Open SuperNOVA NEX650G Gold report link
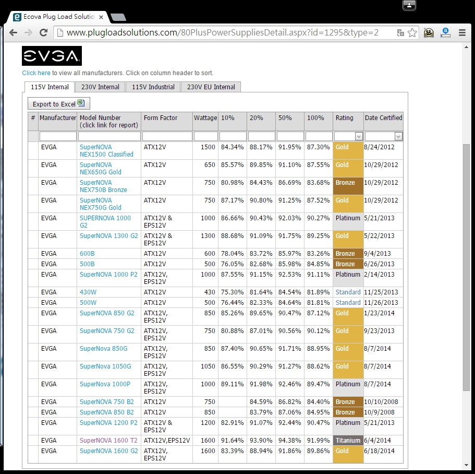Viewport: 475px width, 474px height. coord(100,168)
